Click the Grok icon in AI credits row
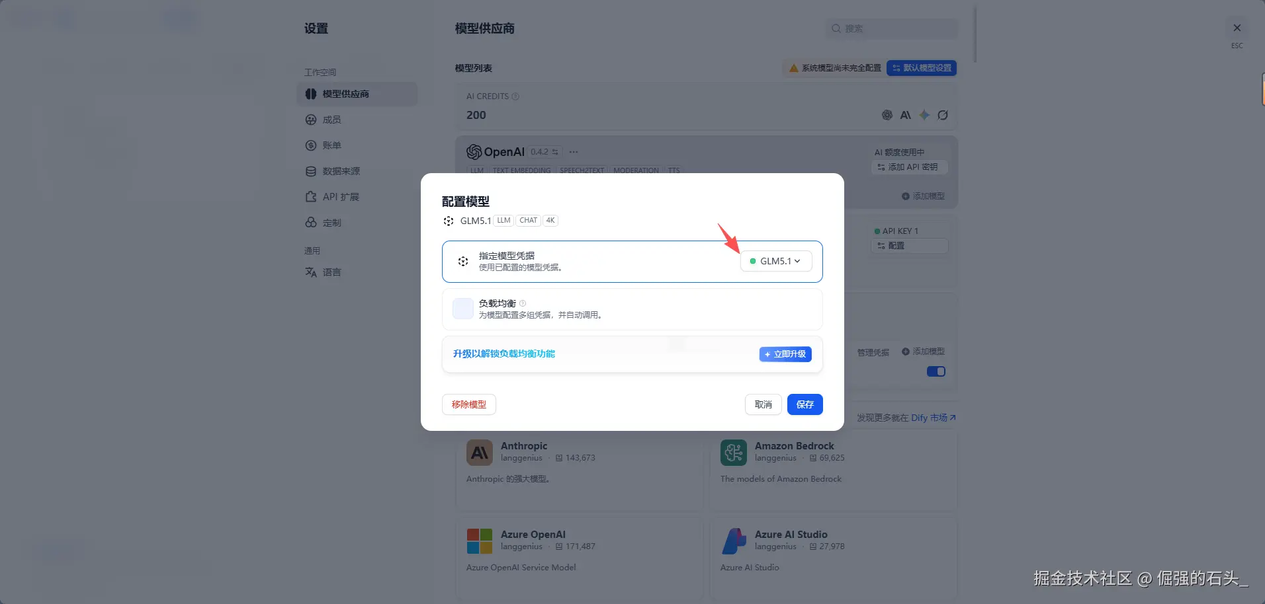Image resolution: width=1265 pixels, height=604 pixels. (943, 115)
